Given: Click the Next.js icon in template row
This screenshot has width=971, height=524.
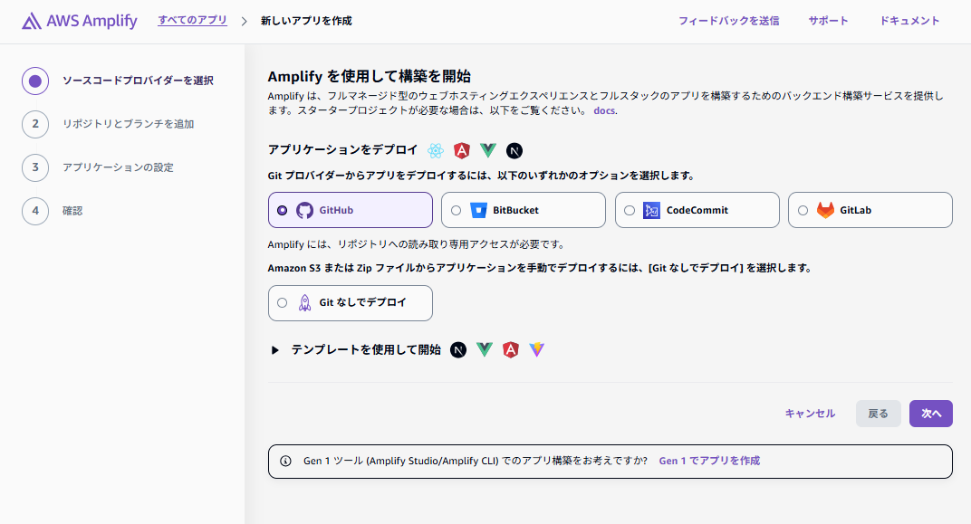Looking at the screenshot, I should tap(458, 350).
